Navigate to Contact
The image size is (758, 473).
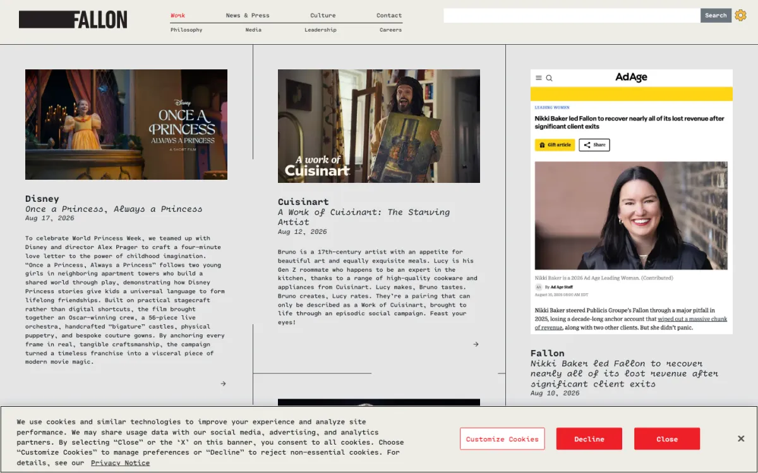(389, 15)
